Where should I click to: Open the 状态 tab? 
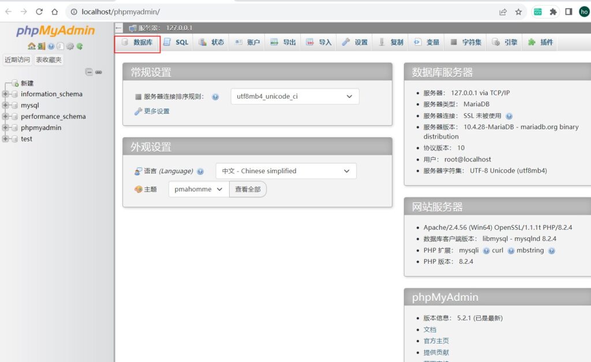(x=211, y=42)
